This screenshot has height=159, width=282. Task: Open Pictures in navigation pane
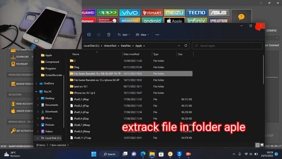point(48,125)
